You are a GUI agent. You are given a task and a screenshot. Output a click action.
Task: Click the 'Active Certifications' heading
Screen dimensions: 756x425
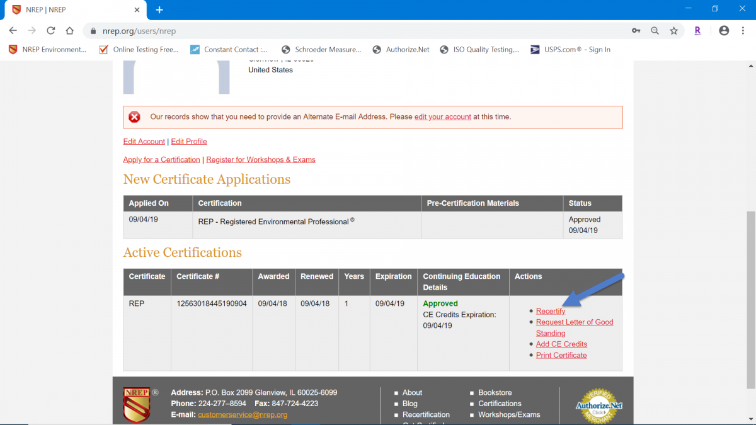click(183, 252)
